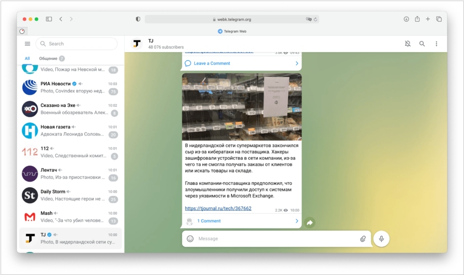464x275 pixels.
Task: Search within the TJ chat
Action: click(422, 44)
